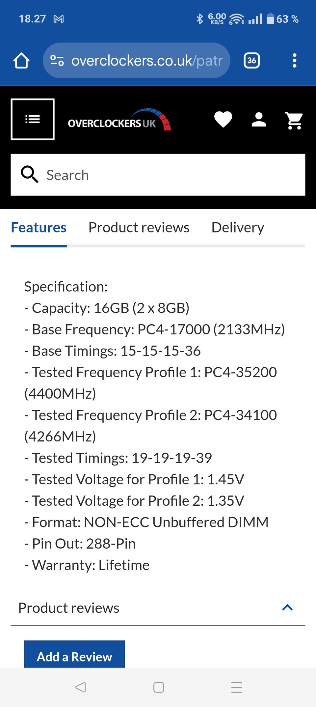The height and width of the screenshot is (707, 316).
Task: Focus the Search input field
Action: point(171,175)
